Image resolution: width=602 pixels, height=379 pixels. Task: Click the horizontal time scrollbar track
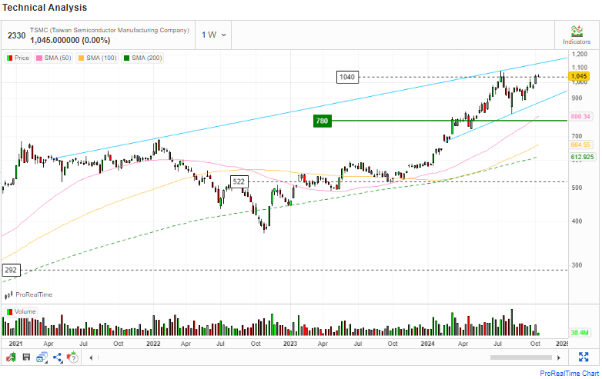[x=308, y=357]
